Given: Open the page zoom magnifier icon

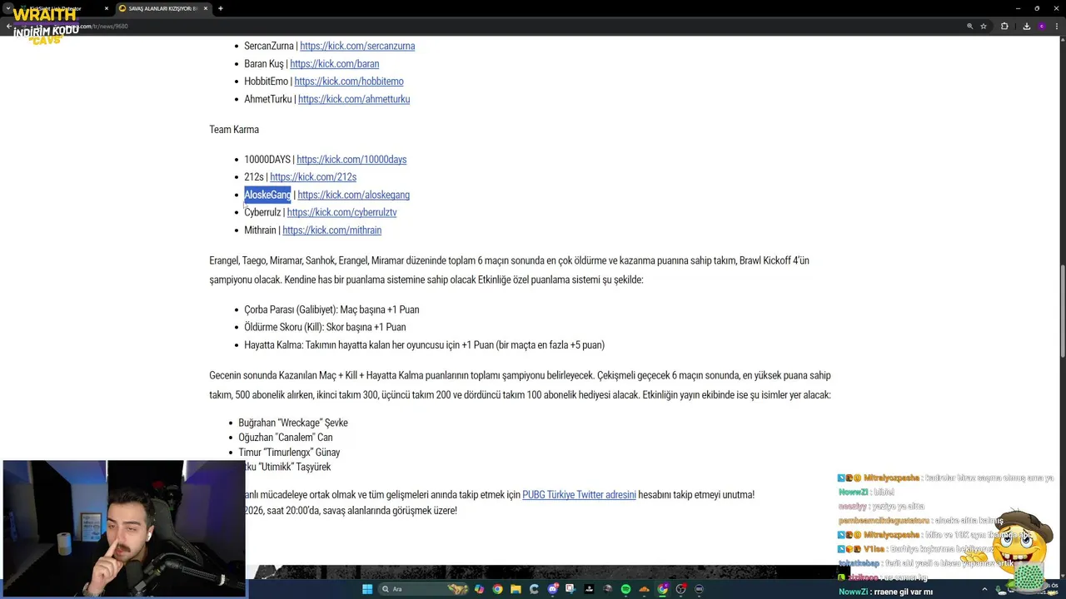Looking at the screenshot, I should pos(969,26).
